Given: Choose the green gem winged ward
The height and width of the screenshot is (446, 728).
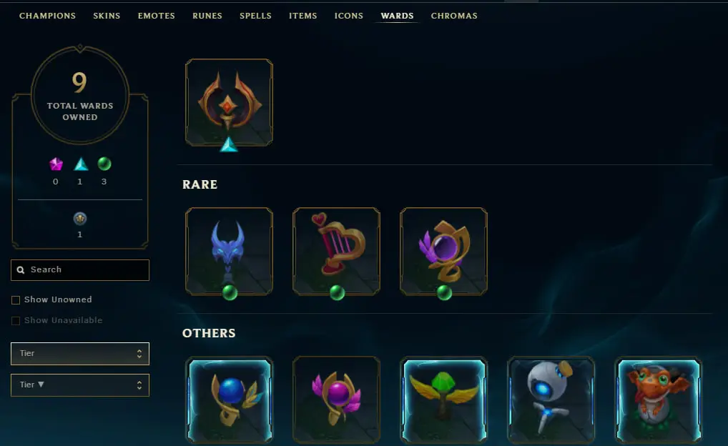Looking at the screenshot, I should pyautogui.click(x=443, y=400).
